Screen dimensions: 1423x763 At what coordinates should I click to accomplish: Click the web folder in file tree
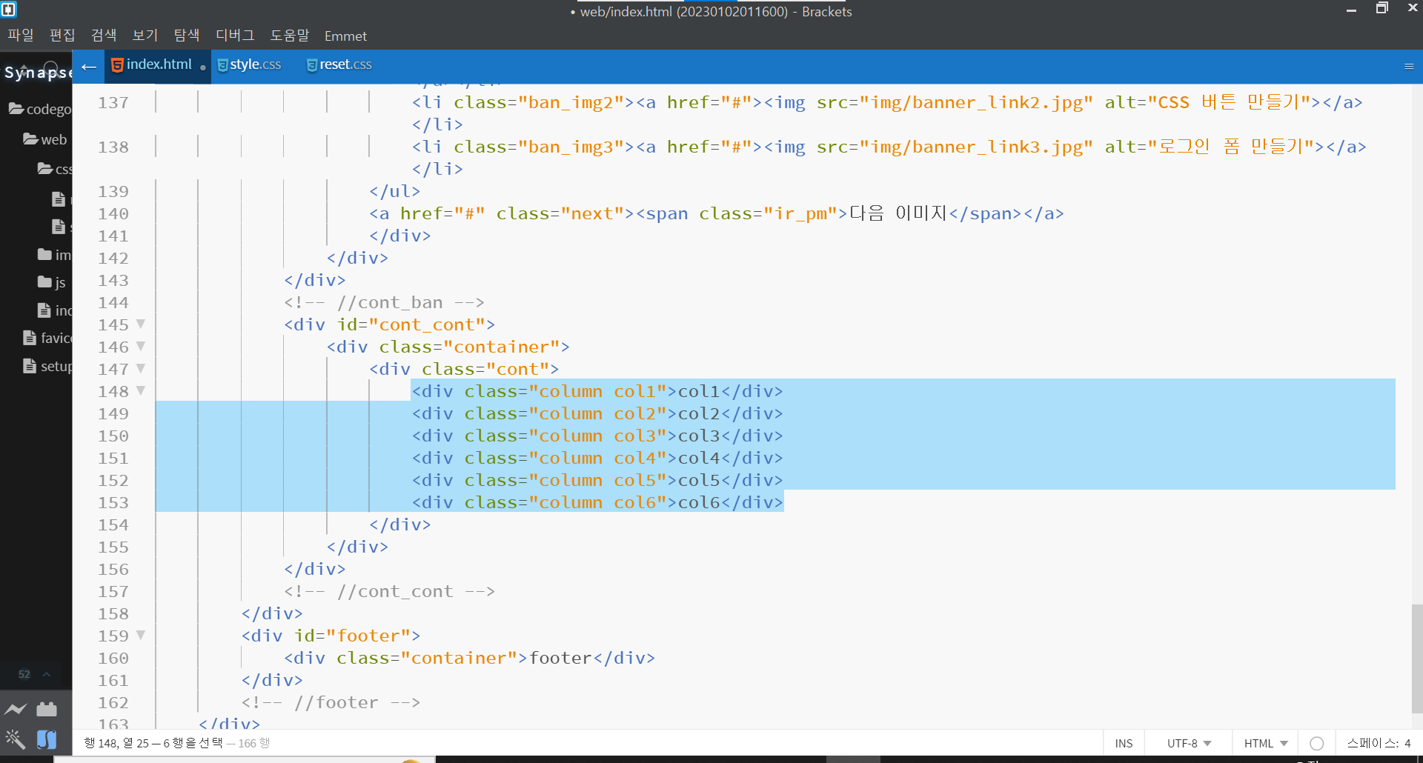(45, 139)
